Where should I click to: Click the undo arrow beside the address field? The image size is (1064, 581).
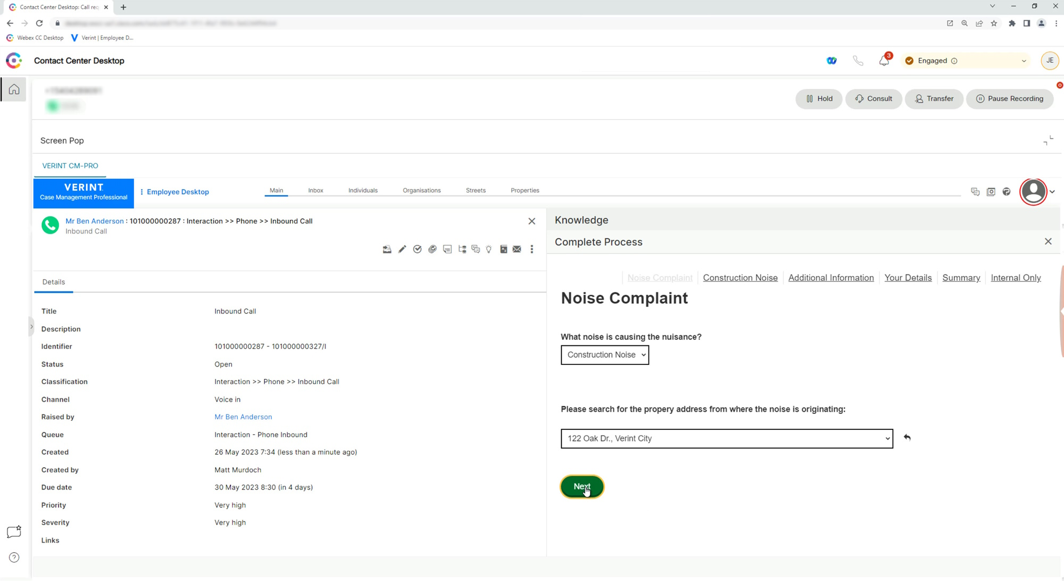pos(907,437)
